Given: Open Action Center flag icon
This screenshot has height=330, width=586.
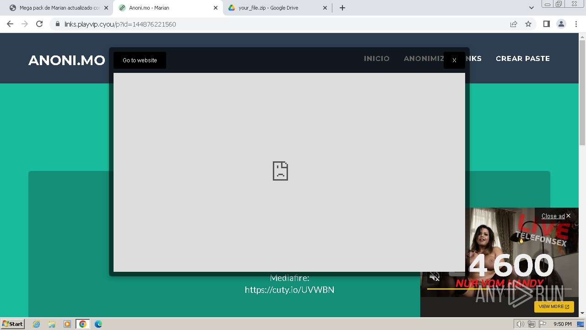Looking at the screenshot, I should pos(543,324).
